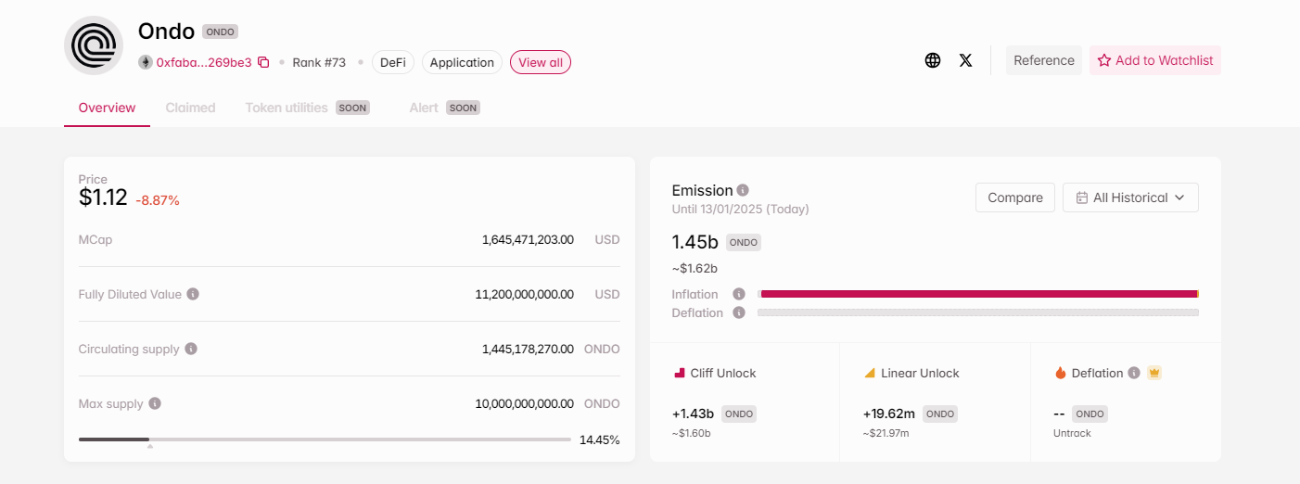
Task: Click circulating supply value 1,445,178,270.00
Action: tap(528, 349)
